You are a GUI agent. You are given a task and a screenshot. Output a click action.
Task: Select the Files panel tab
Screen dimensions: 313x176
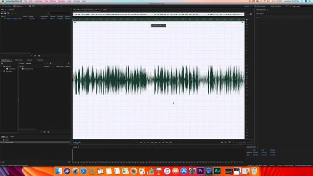(x=2, y=10)
